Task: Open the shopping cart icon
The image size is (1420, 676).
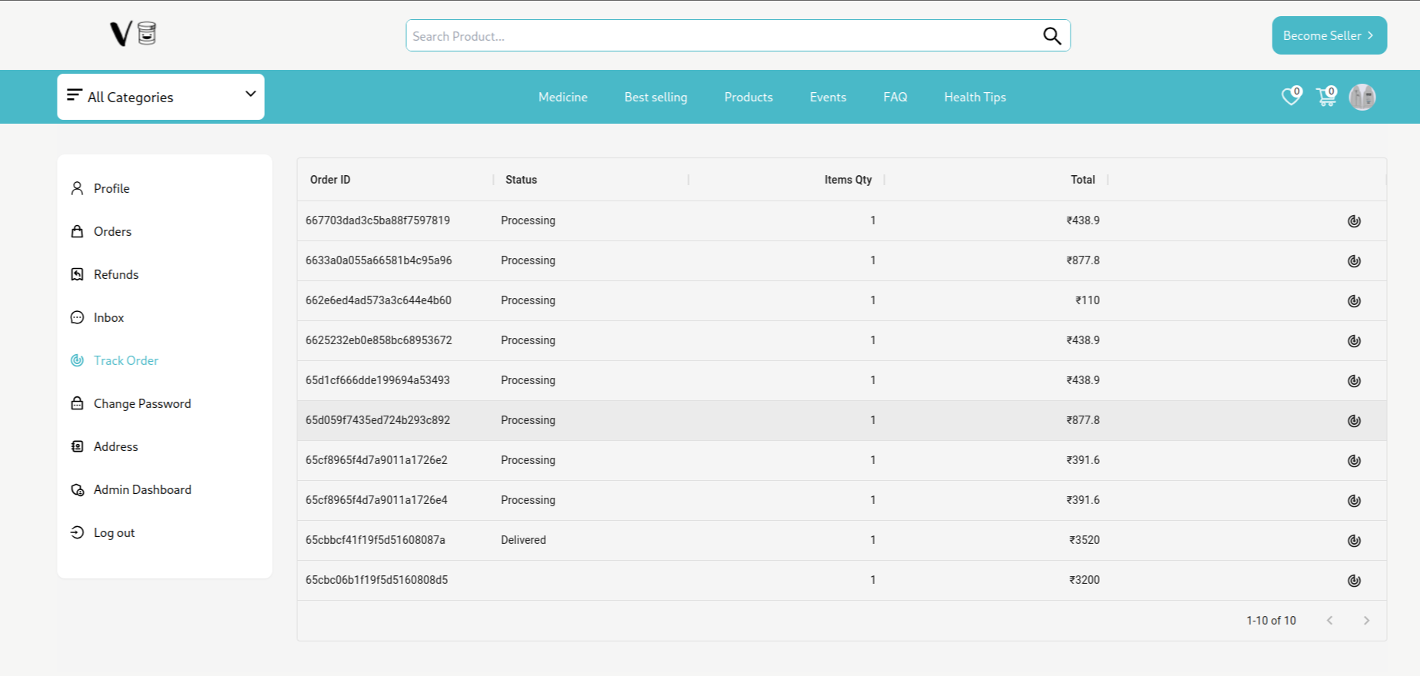Action: click(1326, 97)
